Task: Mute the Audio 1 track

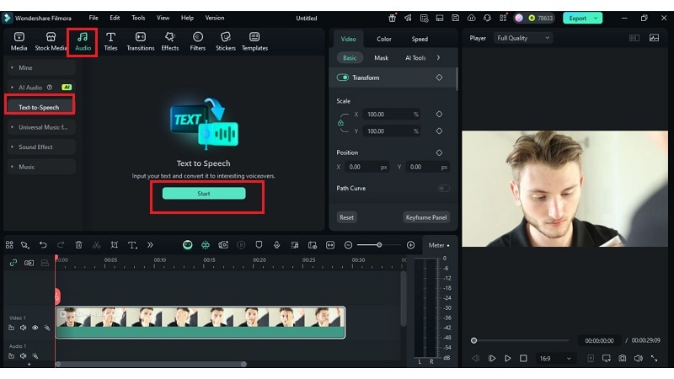Action: [x=24, y=355]
